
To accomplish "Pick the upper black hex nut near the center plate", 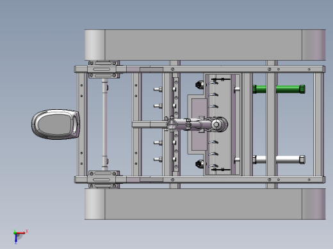I will [199, 85].
